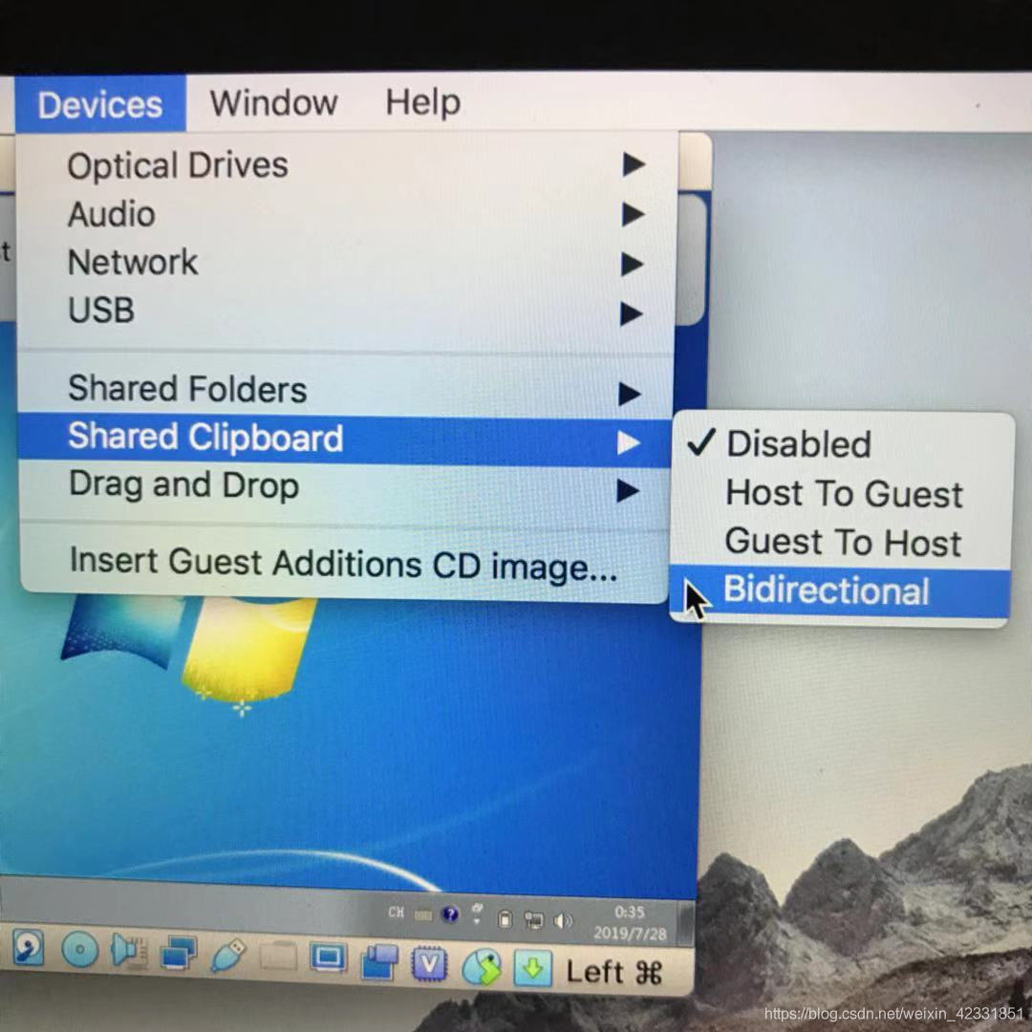Open the Network submenu
The height and width of the screenshot is (1032, 1032).
pyautogui.click(x=347, y=263)
